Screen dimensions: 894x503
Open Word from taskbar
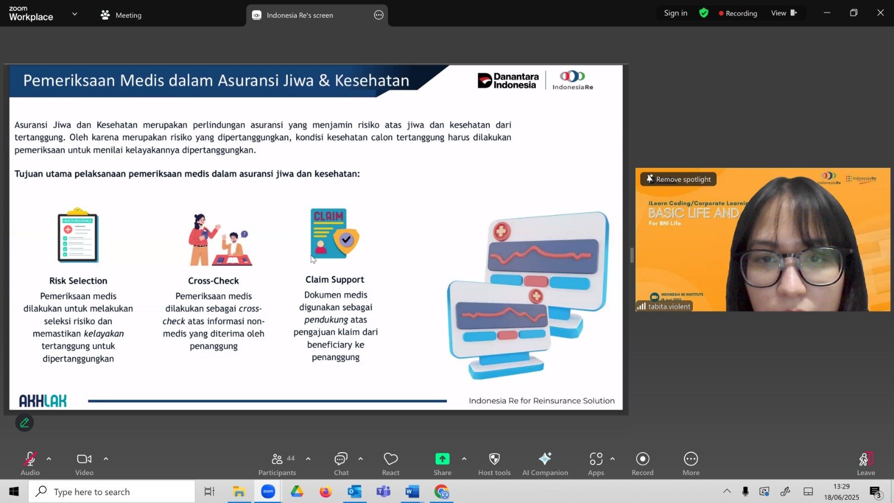[412, 492]
